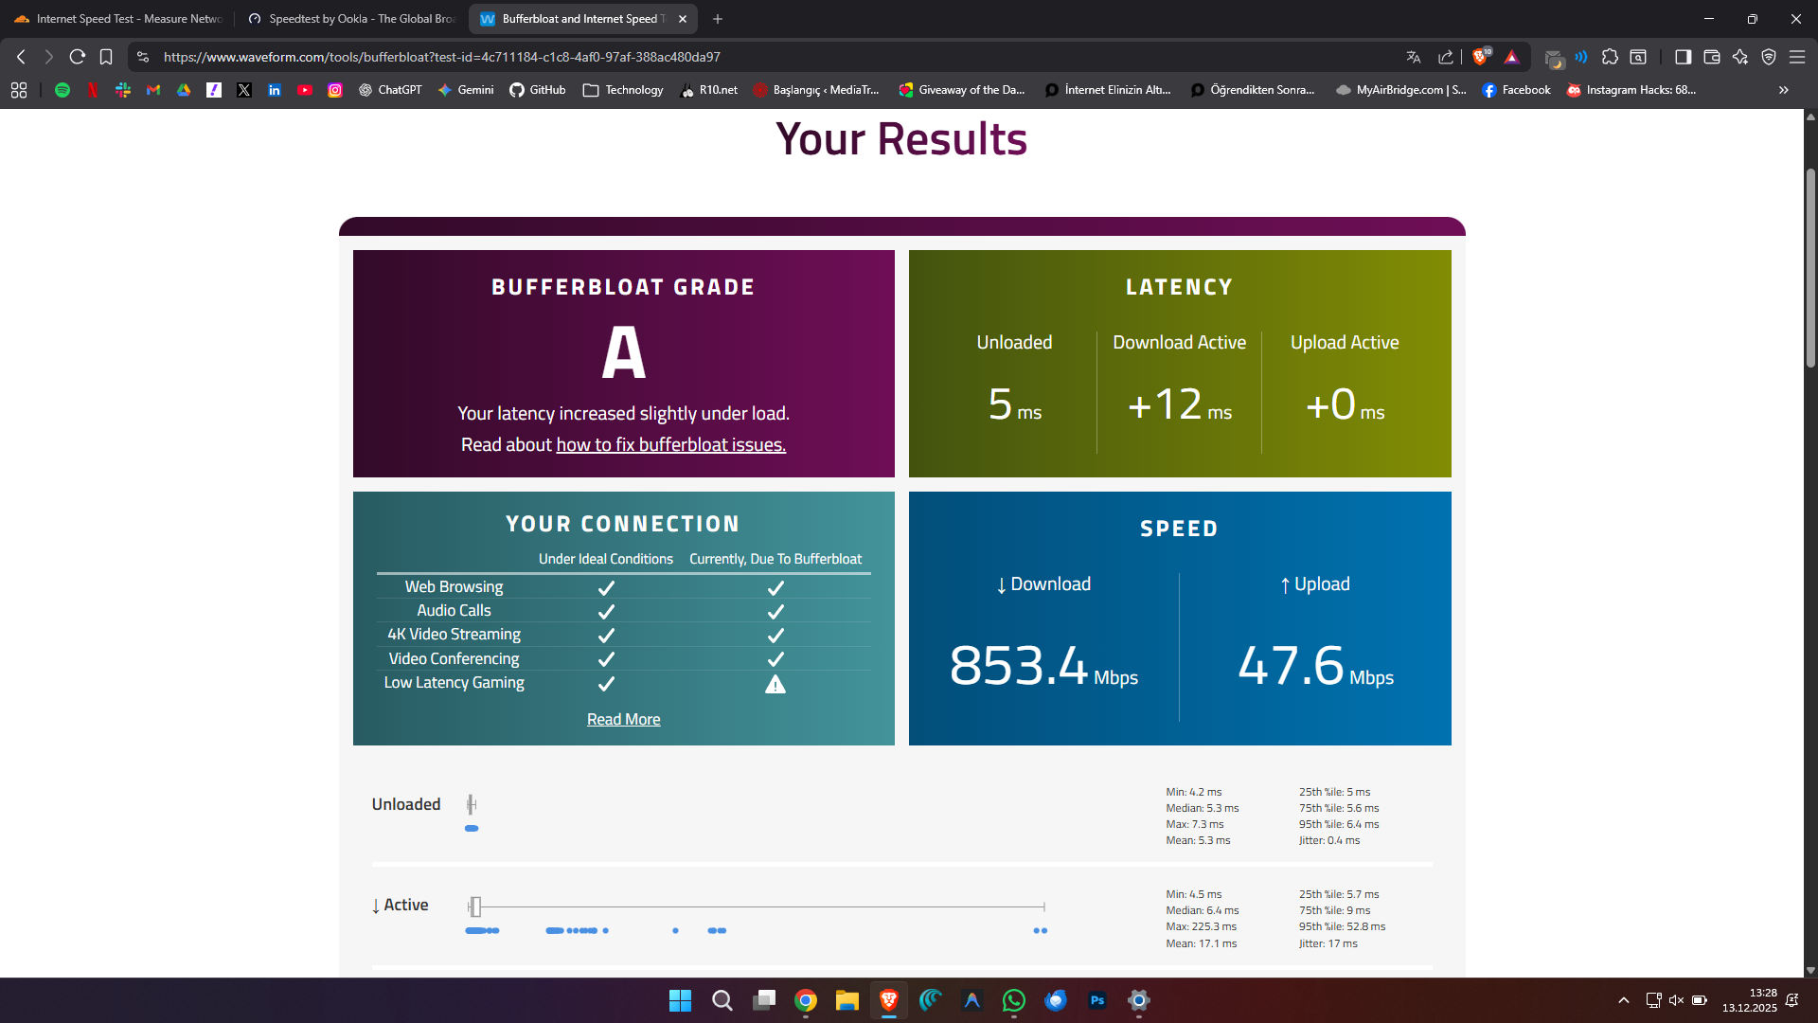Open Settings gear from the taskbar
This screenshot has height=1023, width=1818.
[x=1139, y=1000]
